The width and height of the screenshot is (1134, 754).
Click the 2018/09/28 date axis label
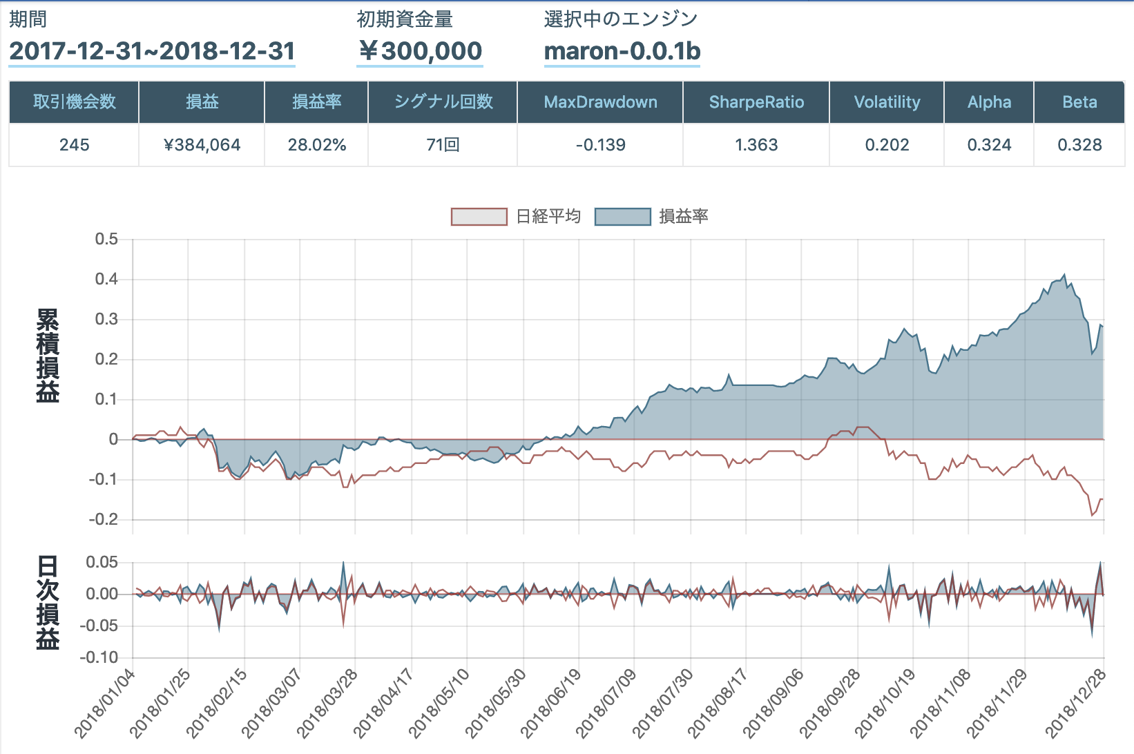(x=831, y=703)
